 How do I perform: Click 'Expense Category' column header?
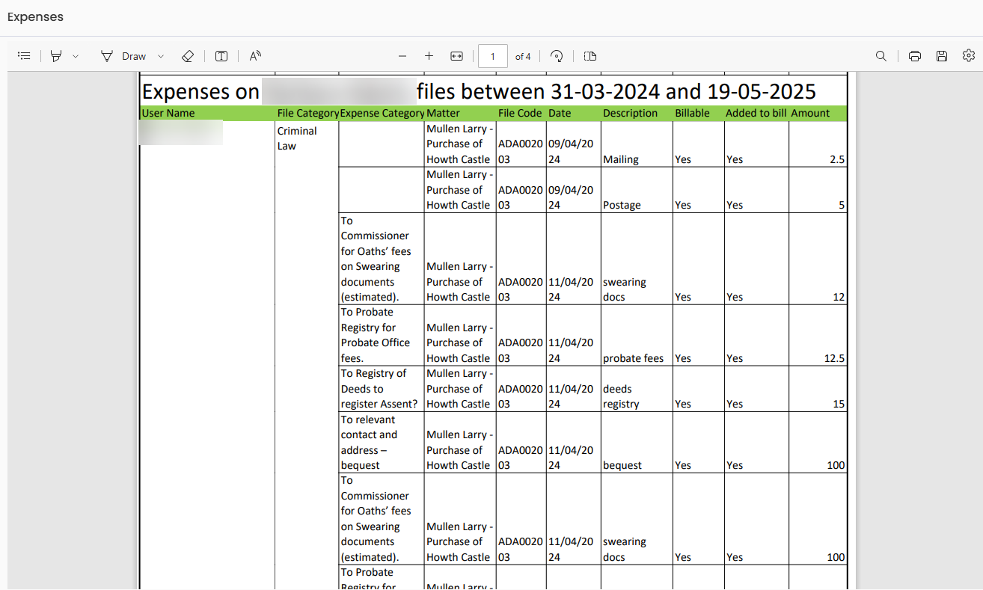[382, 113]
